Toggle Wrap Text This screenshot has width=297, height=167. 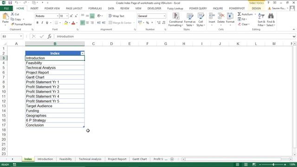point(116,16)
